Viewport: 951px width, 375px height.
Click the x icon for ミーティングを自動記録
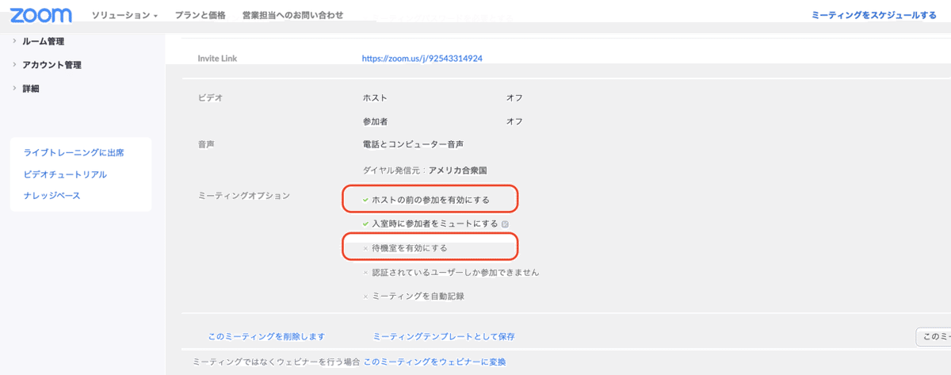tap(365, 297)
